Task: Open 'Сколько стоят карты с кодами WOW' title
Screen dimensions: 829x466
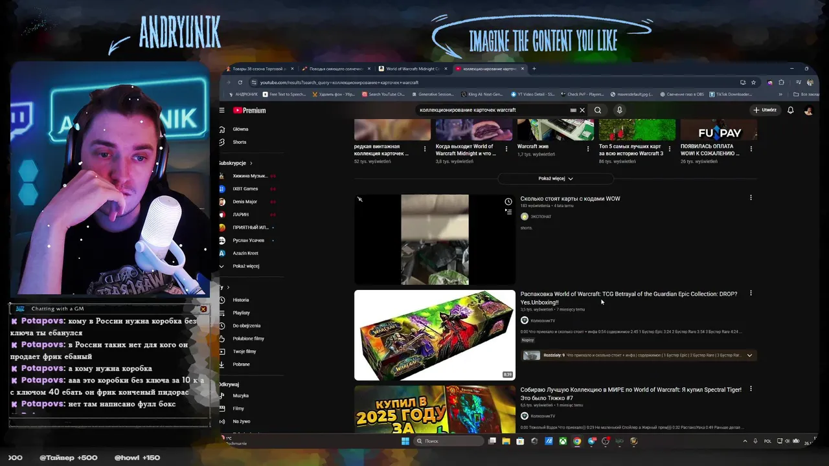Action: click(x=570, y=199)
